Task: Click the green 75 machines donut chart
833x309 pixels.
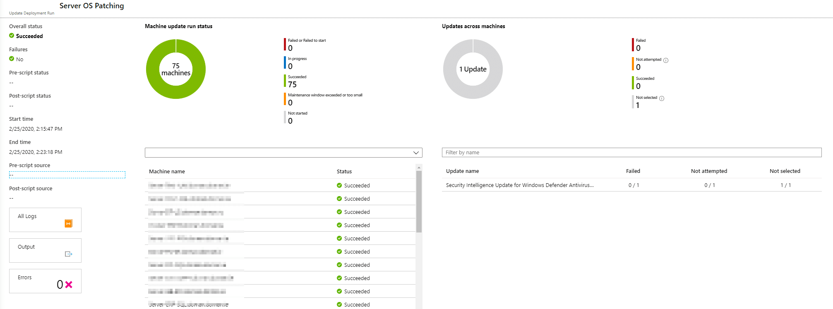Action: pos(176,69)
